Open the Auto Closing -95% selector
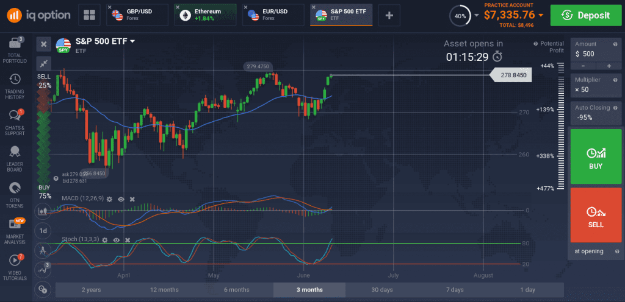This screenshot has width=625, height=302. [596, 113]
